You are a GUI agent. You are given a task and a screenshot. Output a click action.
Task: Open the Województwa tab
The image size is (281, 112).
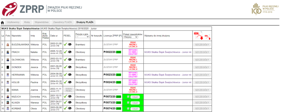click(42, 22)
